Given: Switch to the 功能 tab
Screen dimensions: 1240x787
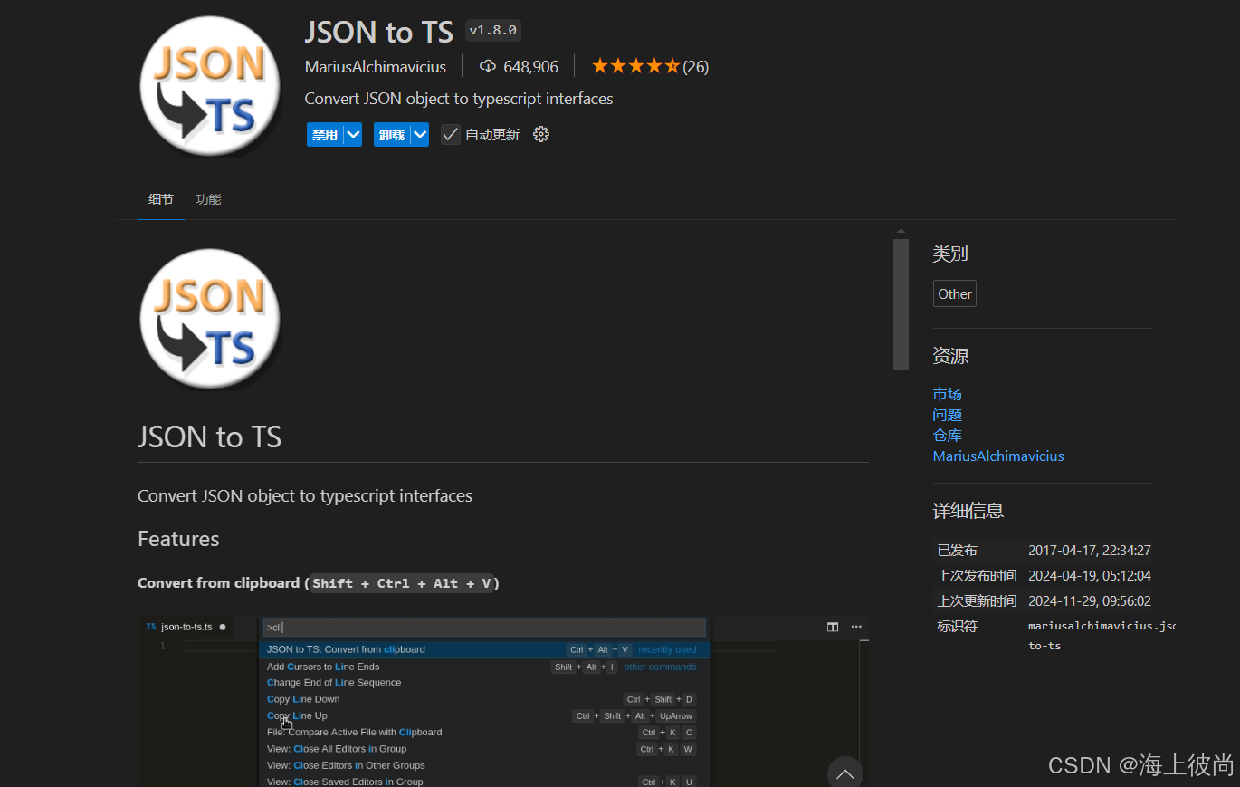Looking at the screenshot, I should point(209,199).
